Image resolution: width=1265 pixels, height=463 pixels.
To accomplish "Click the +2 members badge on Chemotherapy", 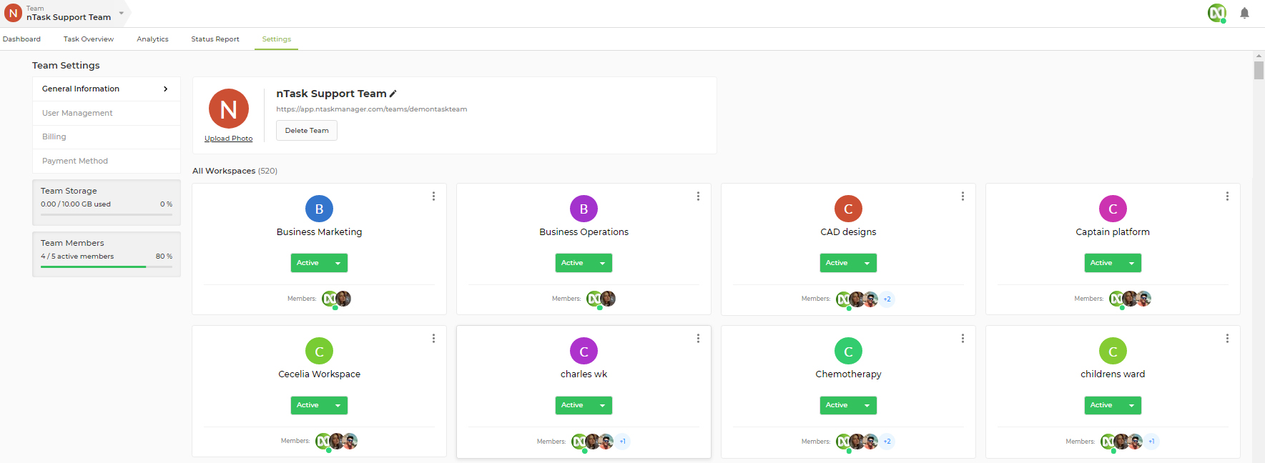I will [887, 442].
